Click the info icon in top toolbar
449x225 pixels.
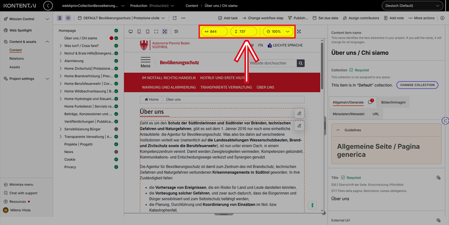pos(442,18)
